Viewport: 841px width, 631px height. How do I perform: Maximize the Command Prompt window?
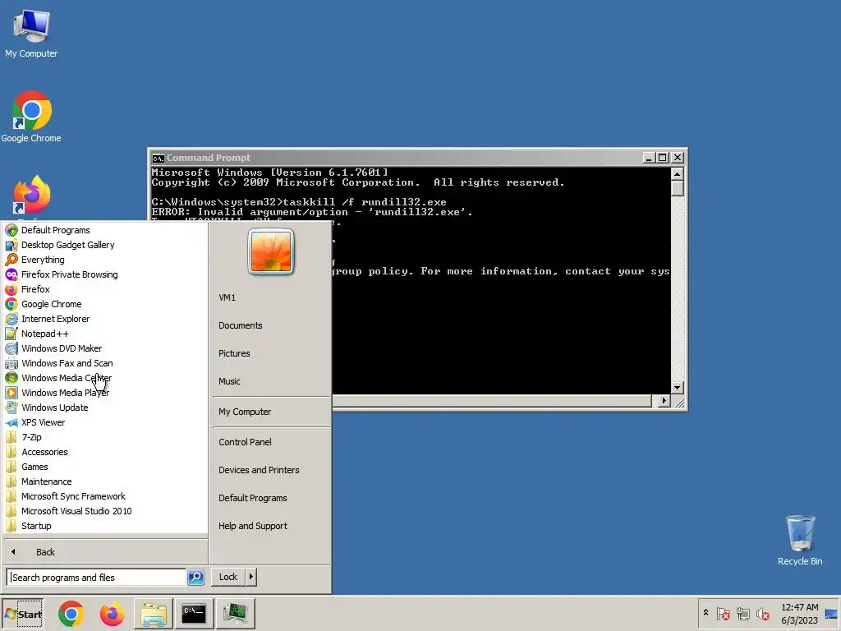pyautogui.click(x=663, y=157)
